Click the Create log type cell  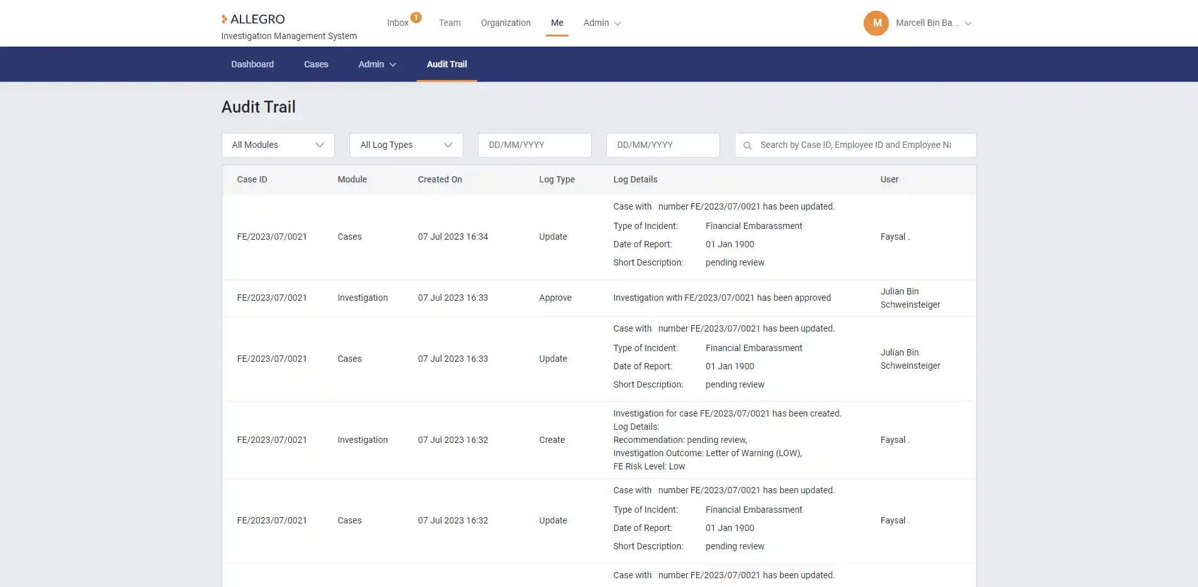[551, 440]
